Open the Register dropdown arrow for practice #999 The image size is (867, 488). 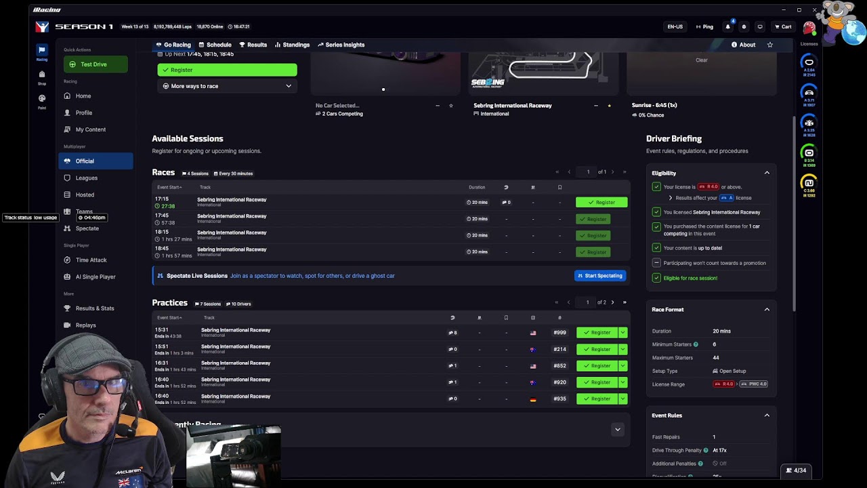point(622,333)
